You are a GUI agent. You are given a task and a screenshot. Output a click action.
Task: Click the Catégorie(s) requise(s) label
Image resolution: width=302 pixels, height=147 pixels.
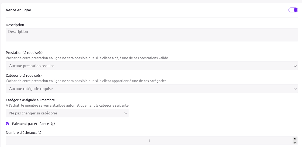click(24, 75)
